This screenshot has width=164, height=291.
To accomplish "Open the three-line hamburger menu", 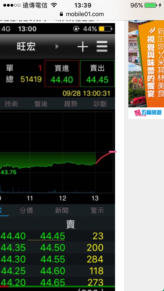I will pos(102,46).
